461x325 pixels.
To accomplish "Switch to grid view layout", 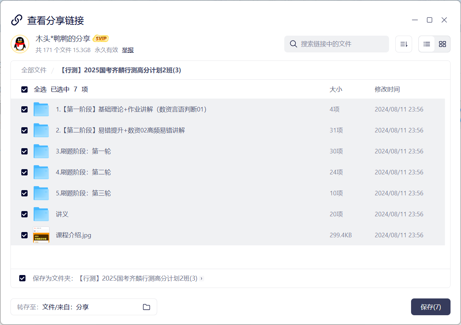I will click(x=442, y=44).
